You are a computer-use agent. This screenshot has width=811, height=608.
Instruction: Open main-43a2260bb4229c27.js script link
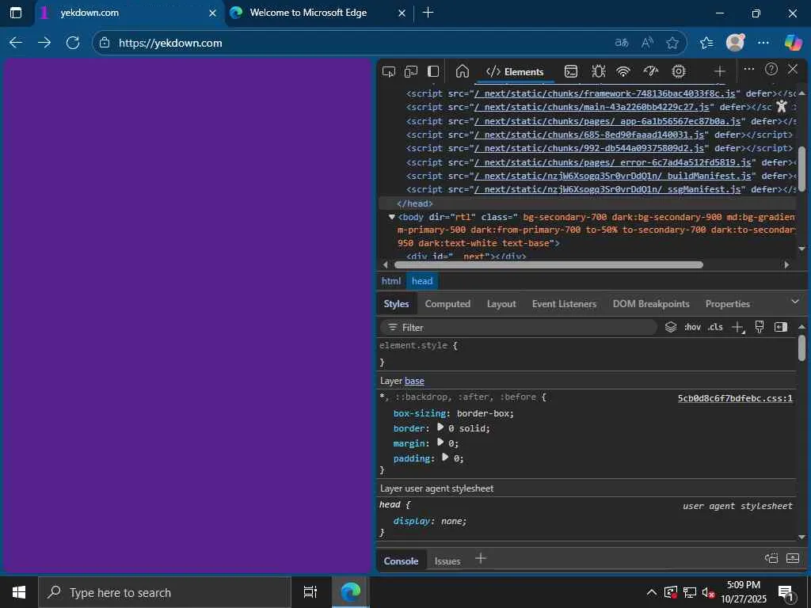(x=592, y=107)
